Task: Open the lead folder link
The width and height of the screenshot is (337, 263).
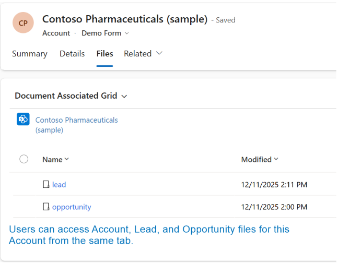Action: point(59,185)
